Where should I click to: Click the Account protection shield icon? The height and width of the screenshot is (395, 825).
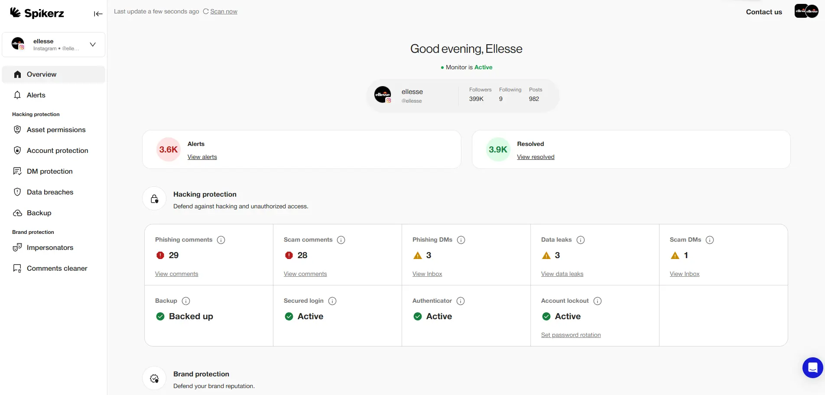17,150
